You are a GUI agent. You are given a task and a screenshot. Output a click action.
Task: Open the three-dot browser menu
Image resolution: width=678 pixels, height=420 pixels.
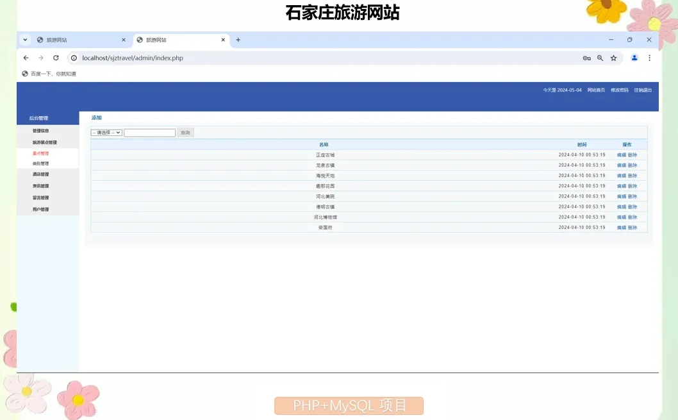(x=649, y=58)
